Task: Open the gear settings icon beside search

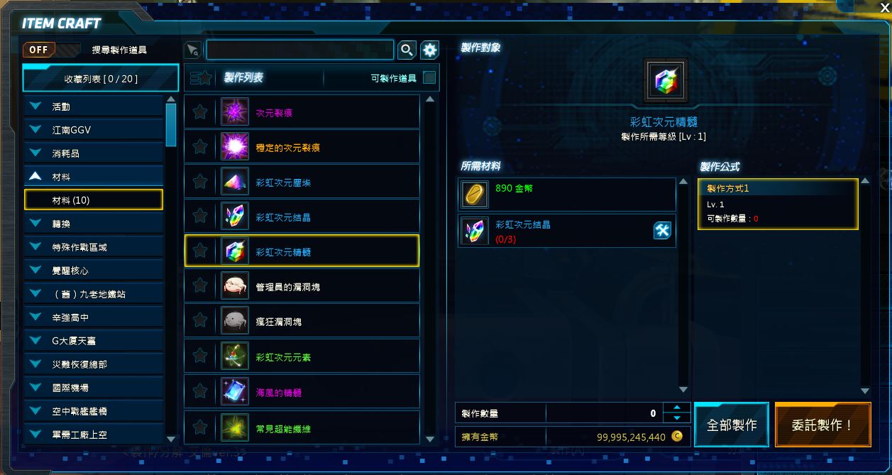Action: (x=430, y=50)
